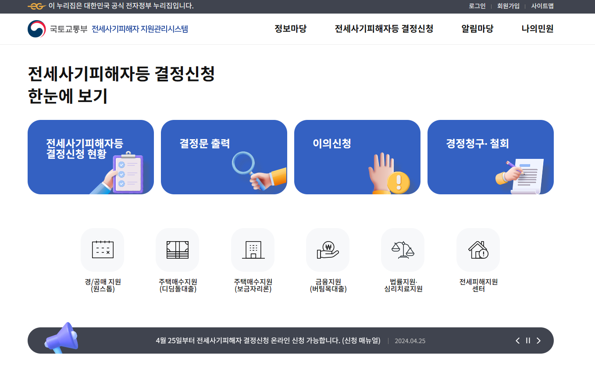Show next notice with right chevron

[x=538, y=340]
